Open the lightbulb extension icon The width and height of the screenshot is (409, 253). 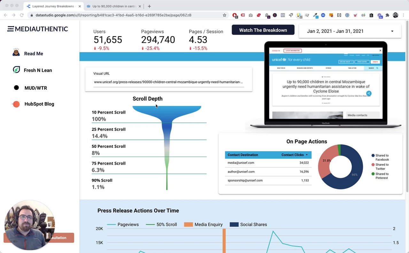[x=299, y=15]
